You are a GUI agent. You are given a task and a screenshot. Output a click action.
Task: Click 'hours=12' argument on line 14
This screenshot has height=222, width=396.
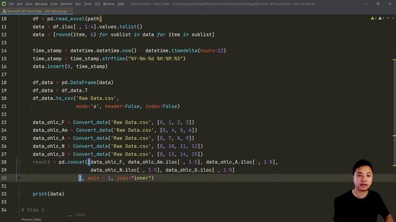212,51
